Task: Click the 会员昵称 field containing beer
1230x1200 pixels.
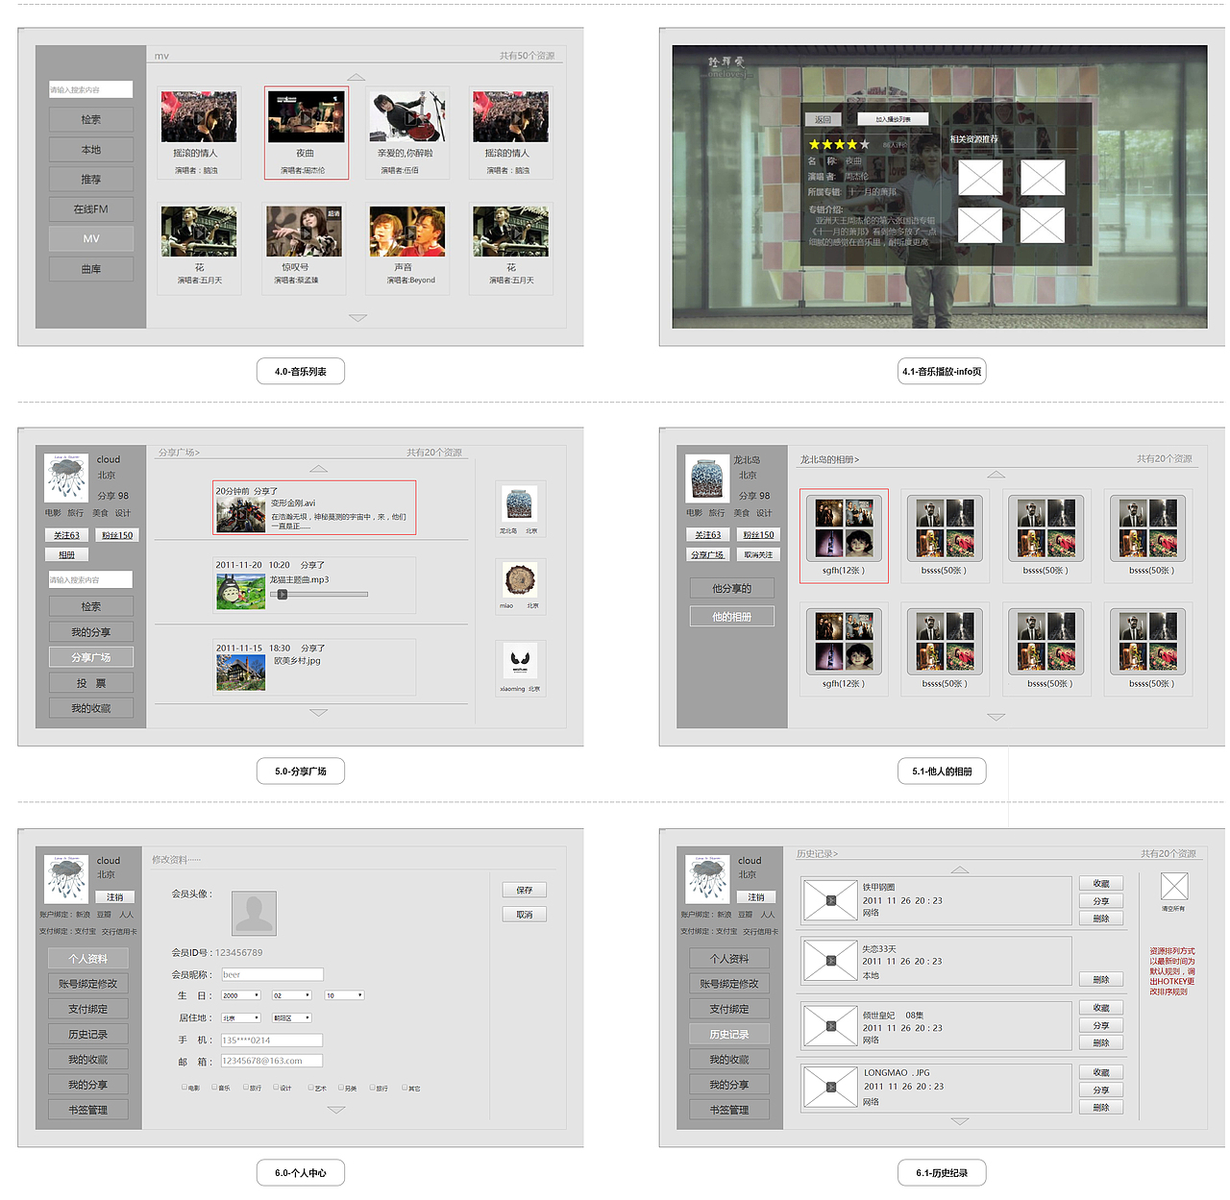Action: coord(272,974)
